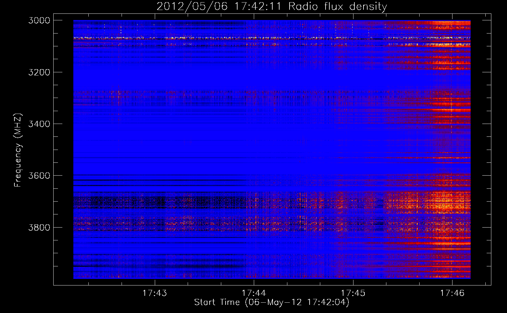Select the '3200' frequency axis label
The height and width of the screenshot is (313, 507).
(39, 72)
